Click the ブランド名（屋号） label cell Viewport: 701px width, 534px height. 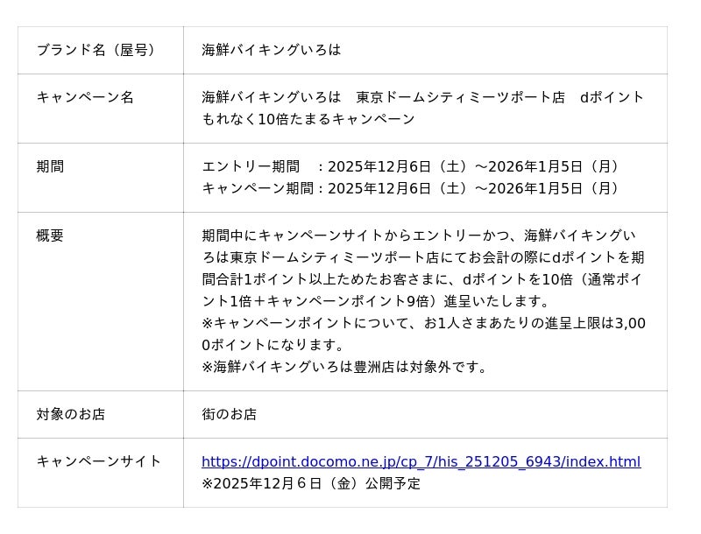(x=97, y=50)
